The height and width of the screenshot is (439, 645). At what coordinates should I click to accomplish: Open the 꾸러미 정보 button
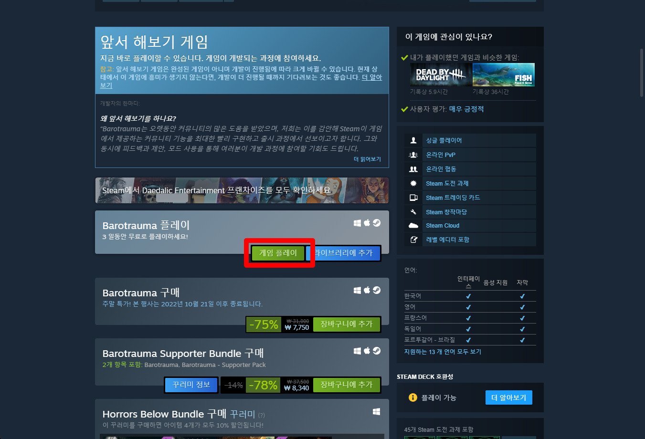click(191, 385)
